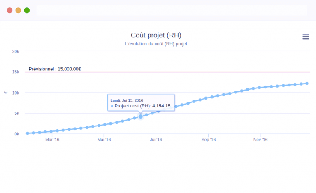Open the chart context menu hamburger icon

(x=306, y=37)
